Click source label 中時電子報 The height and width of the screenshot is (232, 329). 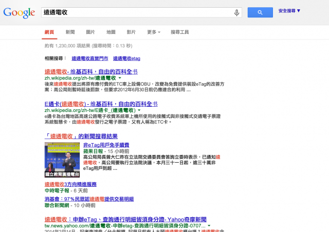[57, 191]
